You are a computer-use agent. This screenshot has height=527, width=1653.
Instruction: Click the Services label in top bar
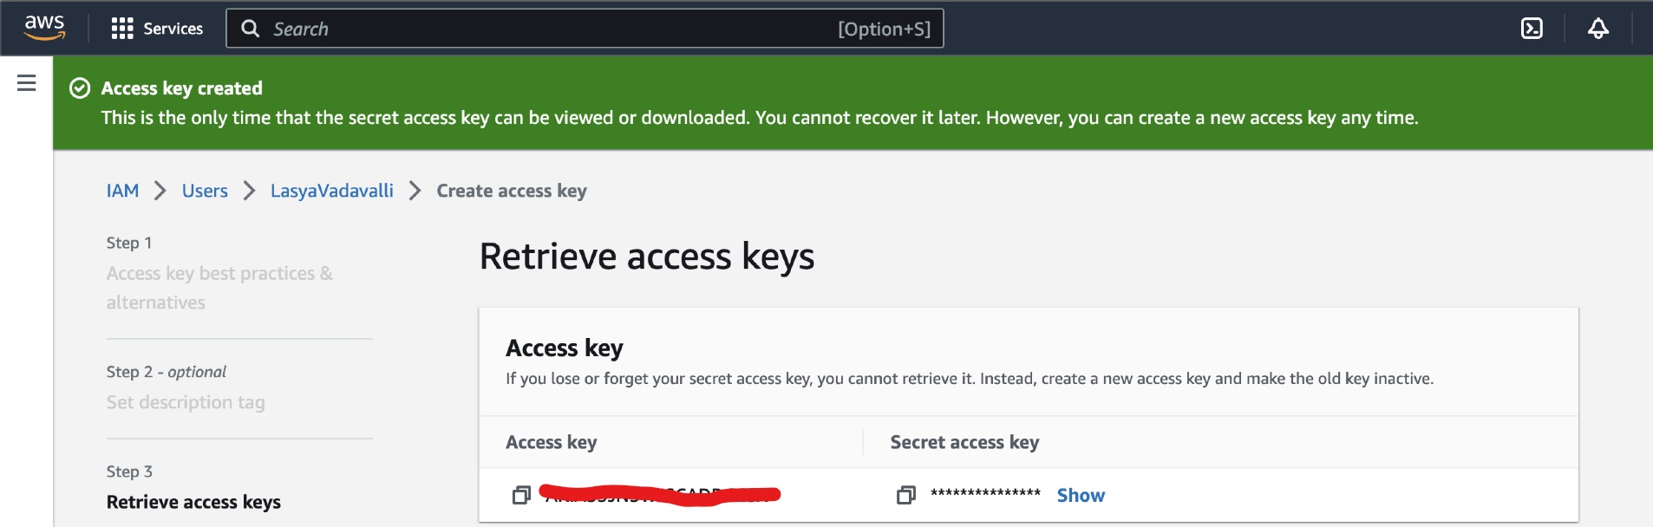[x=173, y=29]
